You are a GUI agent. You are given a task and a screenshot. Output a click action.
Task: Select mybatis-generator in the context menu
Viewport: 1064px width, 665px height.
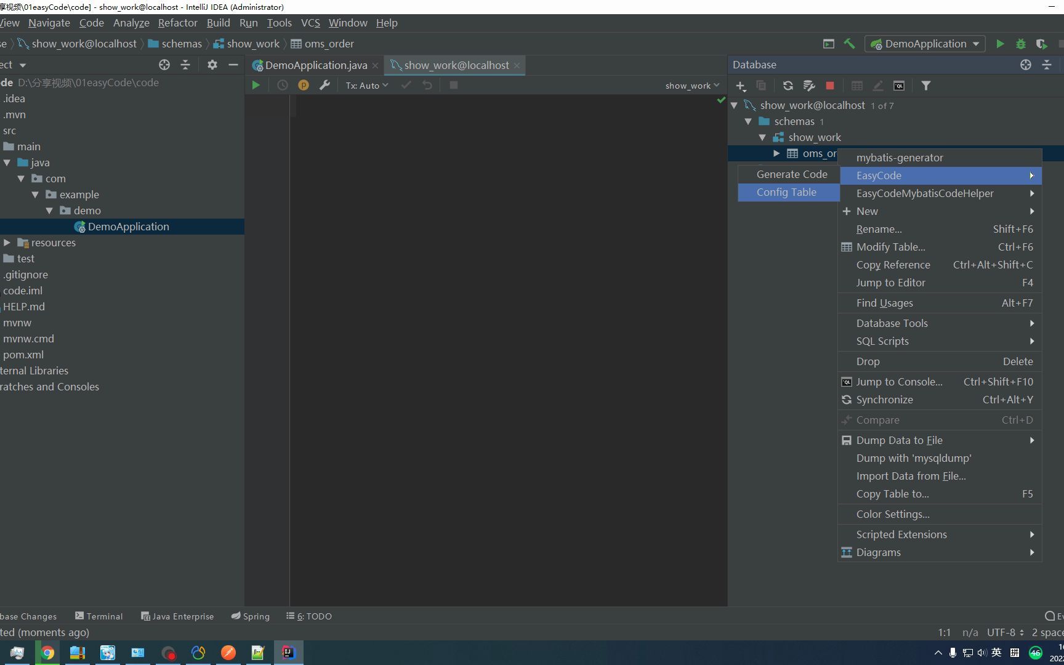pyautogui.click(x=940, y=158)
